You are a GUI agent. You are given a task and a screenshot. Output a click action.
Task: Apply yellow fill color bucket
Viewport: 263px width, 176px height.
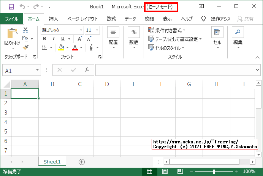(61, 47)
